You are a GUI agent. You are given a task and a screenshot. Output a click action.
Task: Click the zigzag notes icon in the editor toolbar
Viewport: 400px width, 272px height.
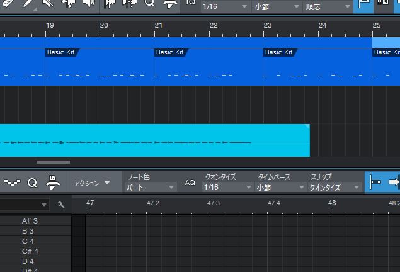point(12,183)
